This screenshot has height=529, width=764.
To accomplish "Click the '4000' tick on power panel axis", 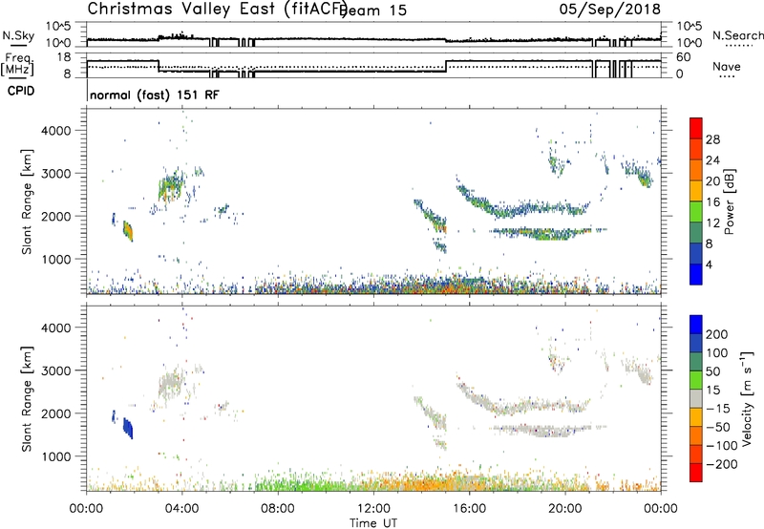I will (x=56, y=131).
